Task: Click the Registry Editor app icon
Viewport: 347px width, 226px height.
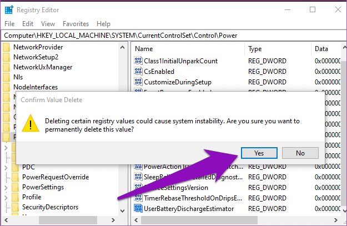Action: pyautogui.click(x=9, y=10)
